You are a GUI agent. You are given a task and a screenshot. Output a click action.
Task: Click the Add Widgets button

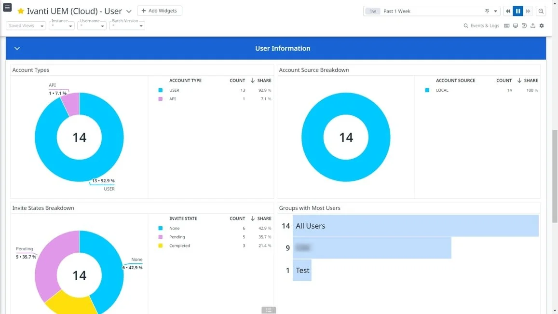coord(160,11)
